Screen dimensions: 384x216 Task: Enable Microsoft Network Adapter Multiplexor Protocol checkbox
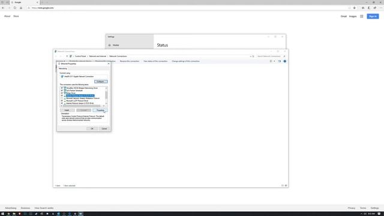[x=62, y=98]
